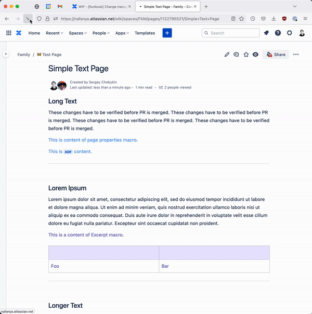
Task: List all tabs with the chevron
Action: (x=294, y=6)
